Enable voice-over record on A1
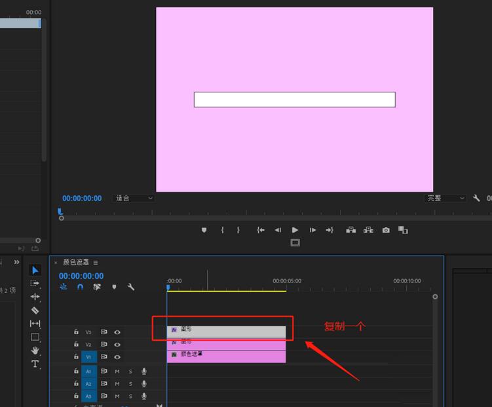This screenshot has width=492, height=407. click(144, 371)
